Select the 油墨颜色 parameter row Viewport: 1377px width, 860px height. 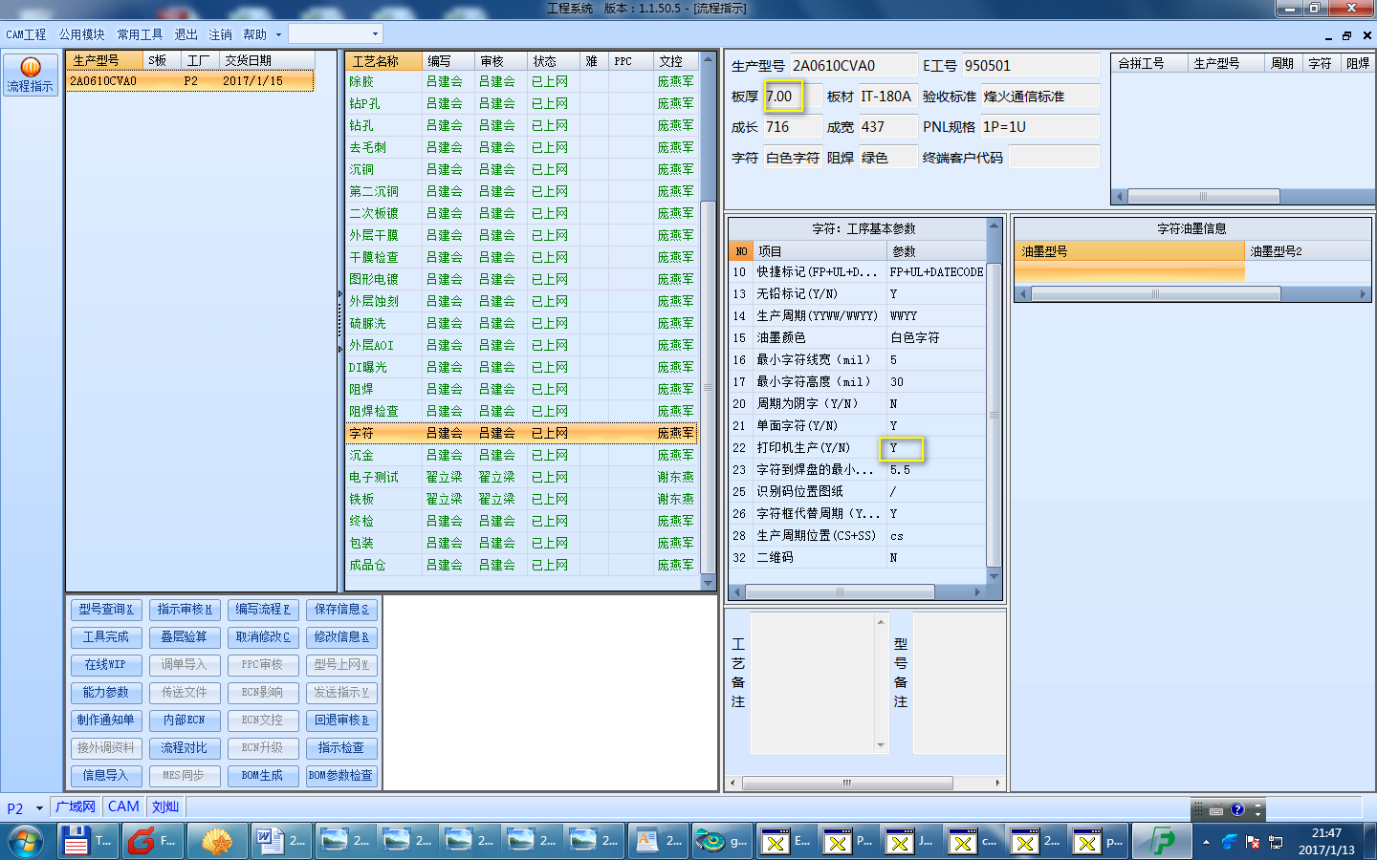pos(857,337)
